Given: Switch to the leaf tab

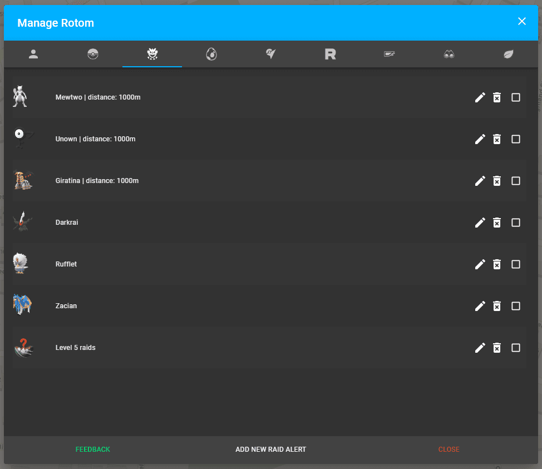Looking at the screenshot, I should pos(509,54).
